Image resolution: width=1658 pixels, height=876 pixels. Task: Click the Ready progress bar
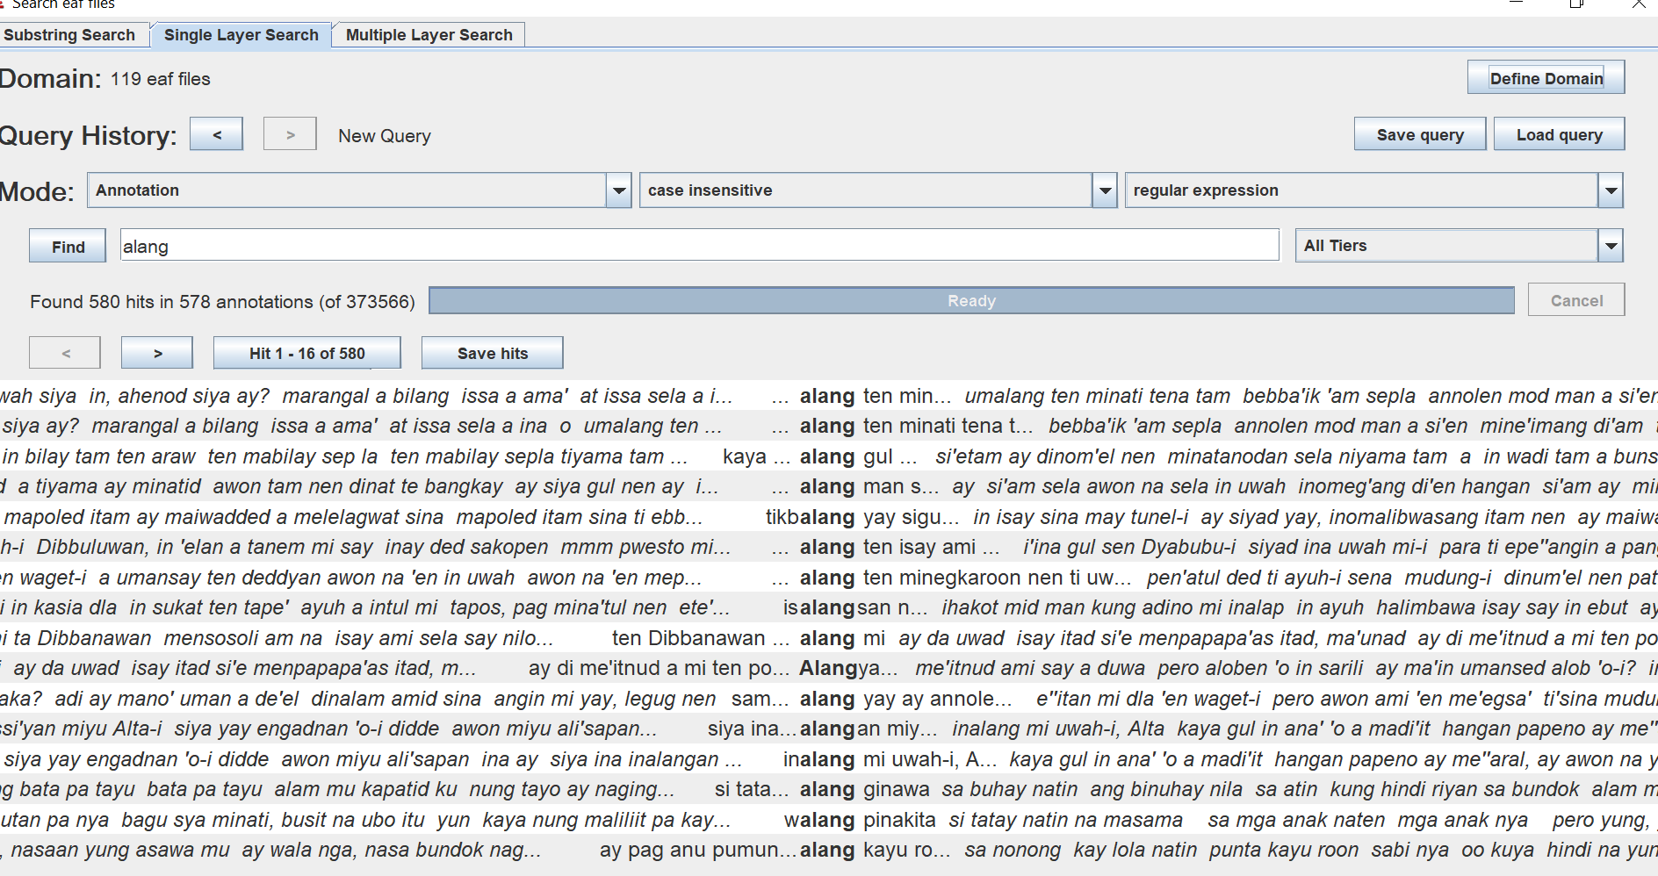point(971,300)
